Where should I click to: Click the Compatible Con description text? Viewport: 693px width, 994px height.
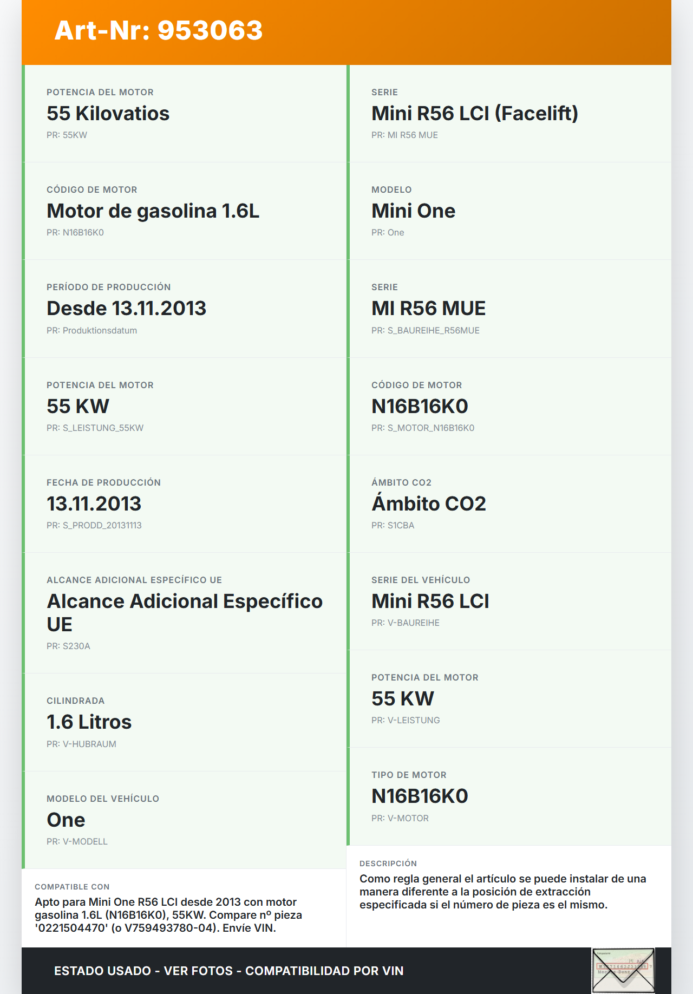[168, 915]
